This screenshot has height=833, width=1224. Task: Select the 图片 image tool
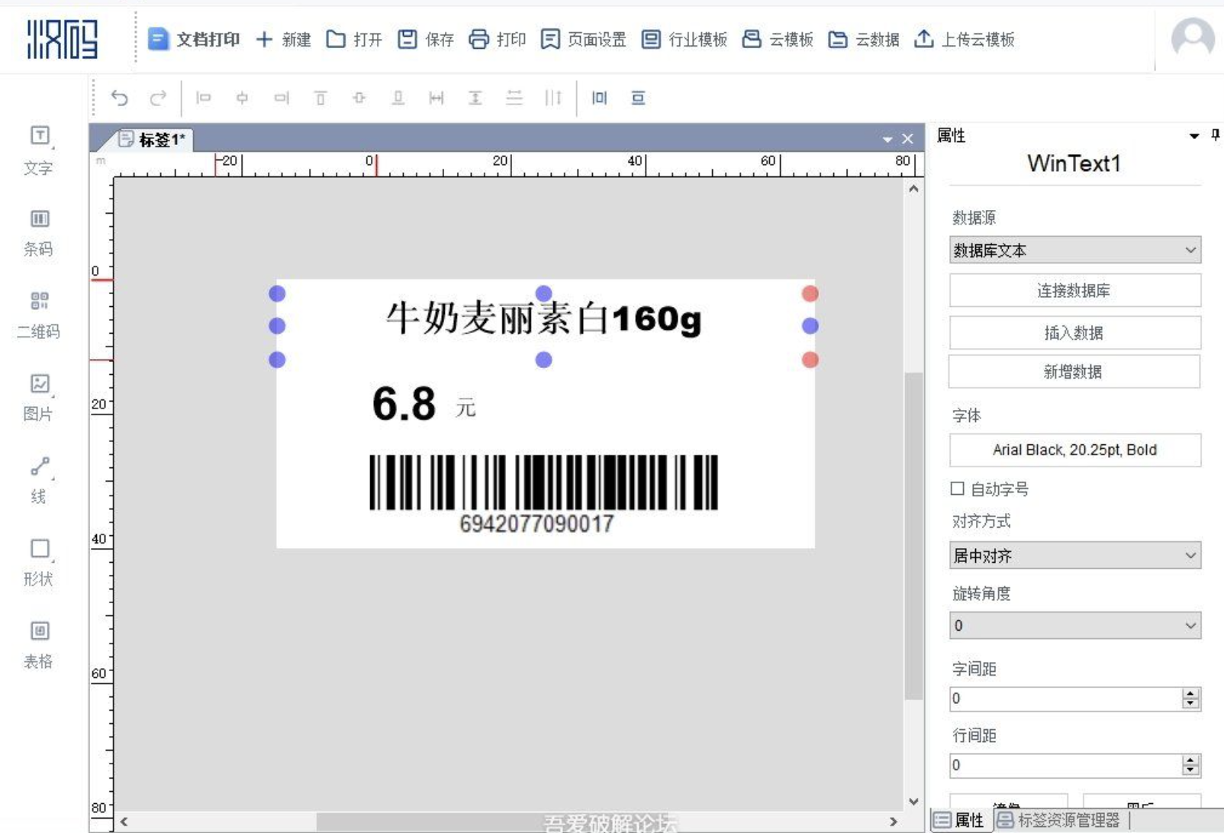click(39, 396)
